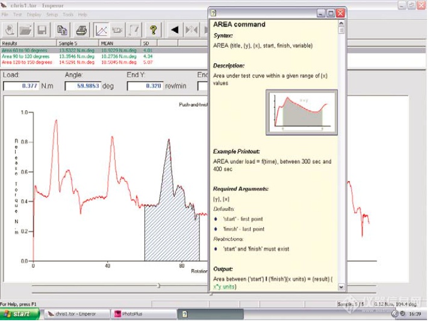Click the black left arrow previous icon
Screen dimensions: 430x322
tap(175, 29)
